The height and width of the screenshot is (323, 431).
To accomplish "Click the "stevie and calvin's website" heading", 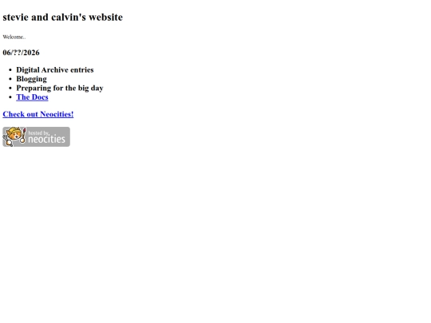I will tap(63, 18).
